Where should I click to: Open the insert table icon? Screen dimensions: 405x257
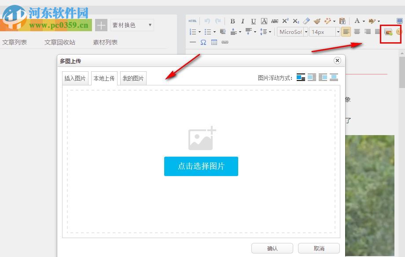coord(214,42)
